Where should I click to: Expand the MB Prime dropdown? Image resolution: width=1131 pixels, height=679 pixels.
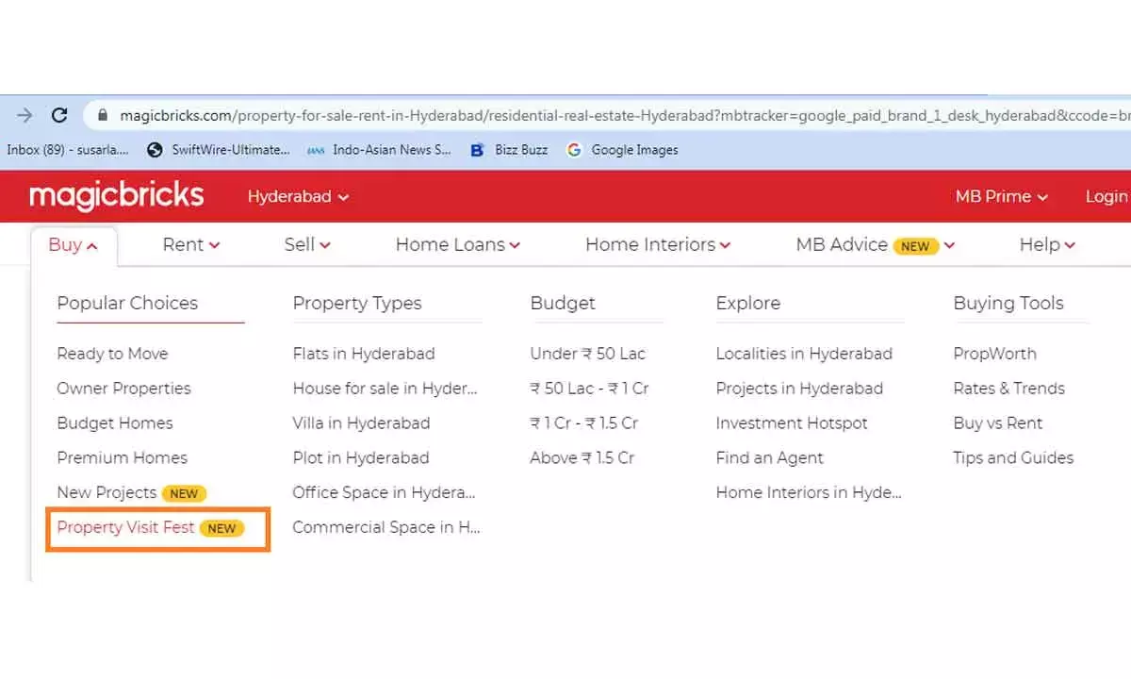(x=1001, y=196)
